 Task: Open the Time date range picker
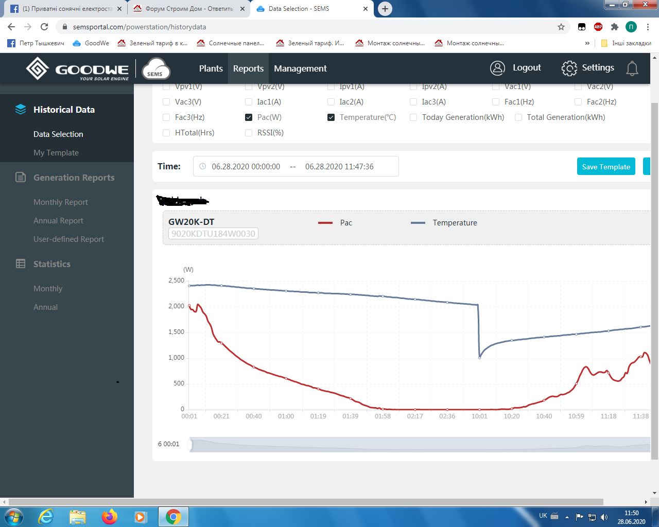296,166
